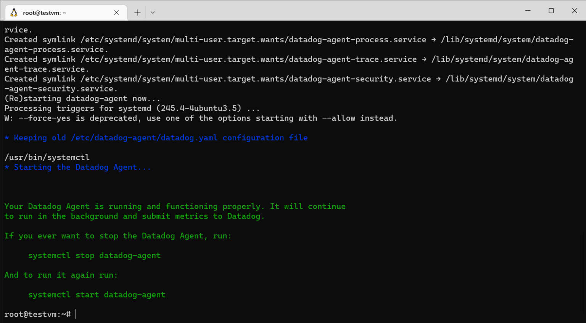Maximize the terminal window
Viewport: 586px width, 323px height.
[x=551, y=11]
